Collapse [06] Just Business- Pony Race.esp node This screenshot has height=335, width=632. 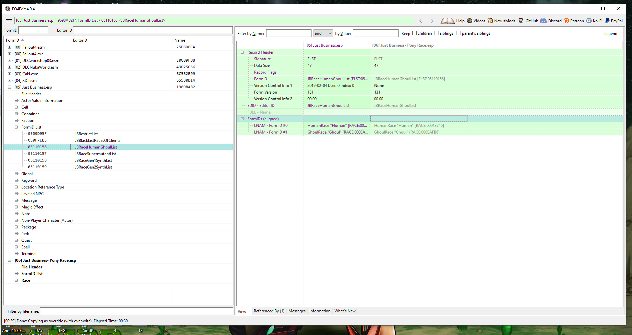(10, 260)
